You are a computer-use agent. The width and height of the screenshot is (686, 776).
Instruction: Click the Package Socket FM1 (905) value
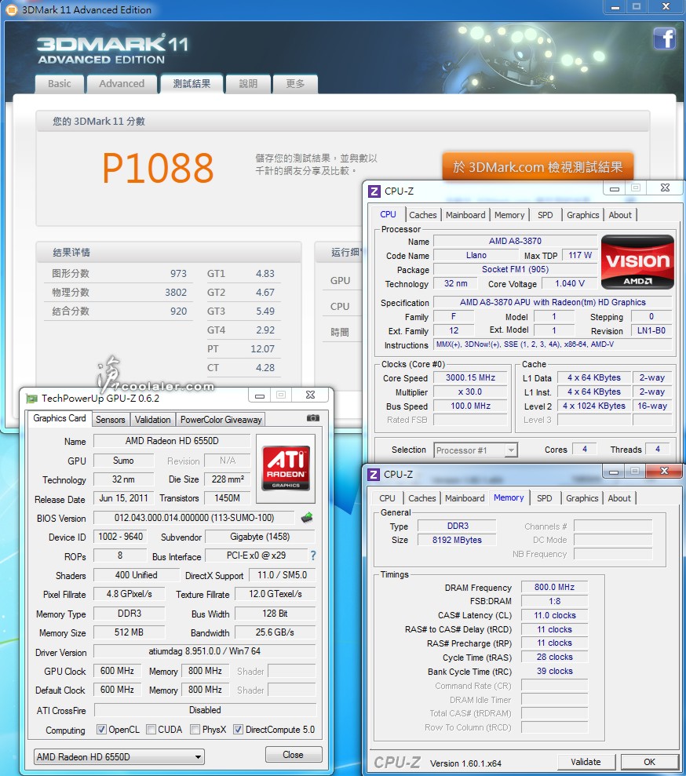point(515,269)
